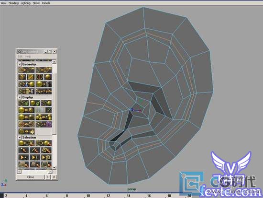Collapse the Geometry section
The height and width of the screenshot is (198, 263).
(x=20, y=64)
